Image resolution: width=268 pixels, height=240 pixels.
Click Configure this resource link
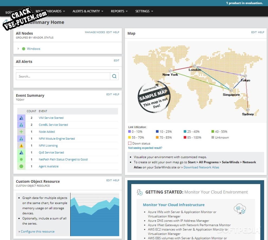38,231
